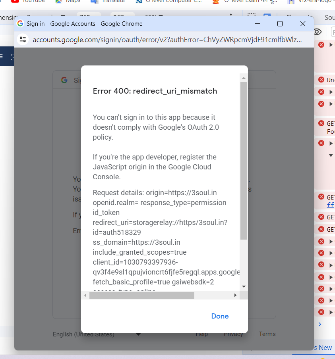
Task: Open the Terms link in footer
Action: click(267, 334)
